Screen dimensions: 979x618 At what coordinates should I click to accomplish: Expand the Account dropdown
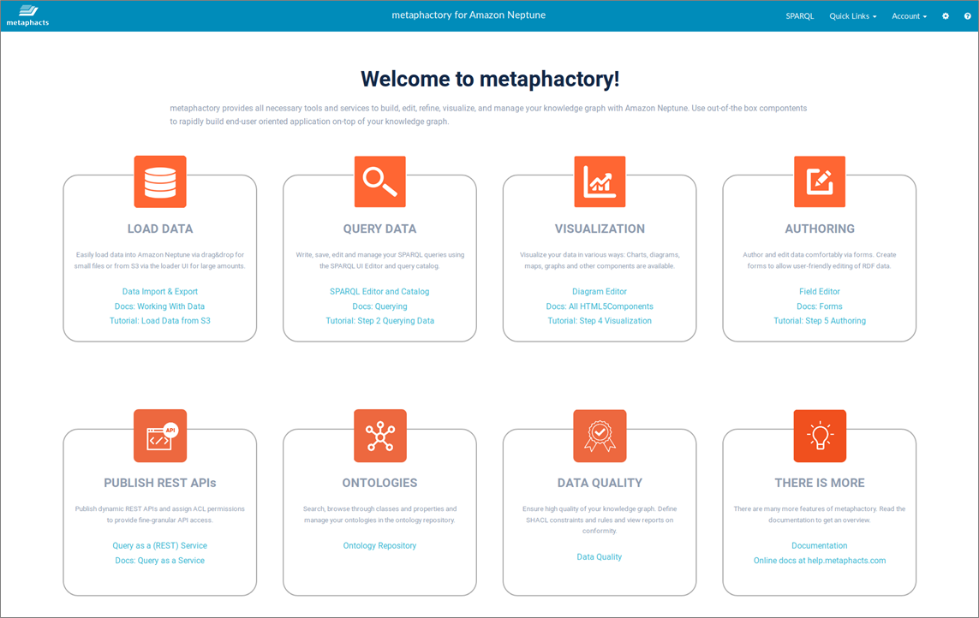point(909,16)
